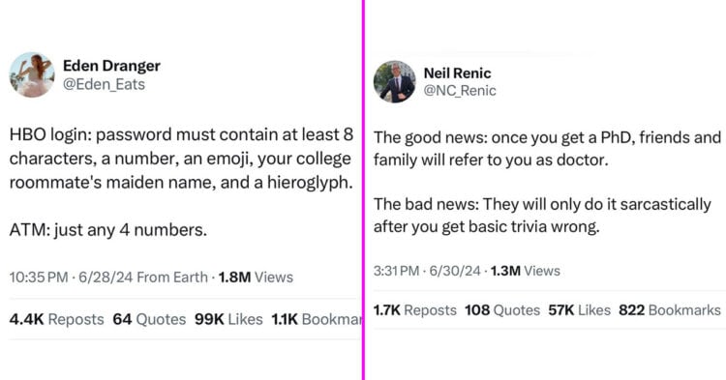Show the 99K Likes list

coord(228,319)
